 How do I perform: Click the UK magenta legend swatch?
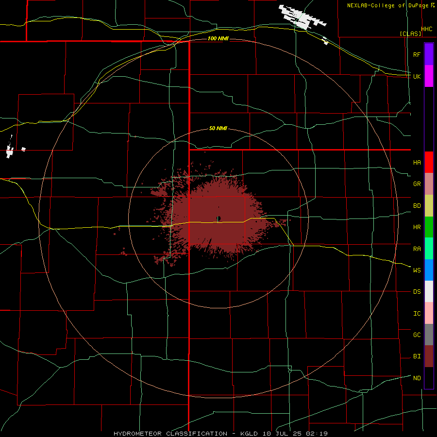click(429, 76)
